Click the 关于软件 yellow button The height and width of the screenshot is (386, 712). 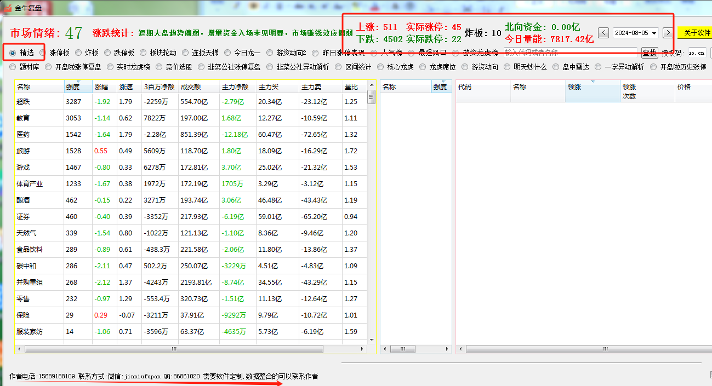[694, 33]
